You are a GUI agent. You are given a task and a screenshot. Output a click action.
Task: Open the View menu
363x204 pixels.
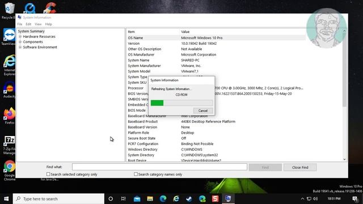click(x=38, y=24)
